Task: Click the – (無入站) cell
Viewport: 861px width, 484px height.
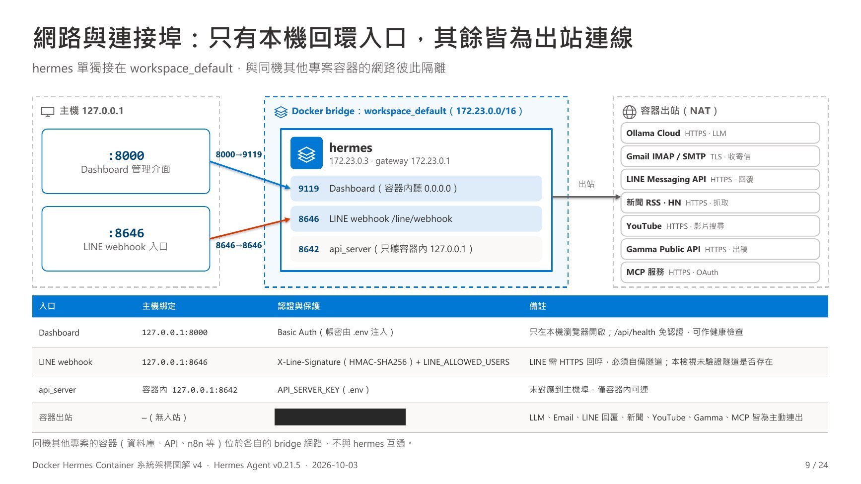Action: pos(164,417)
